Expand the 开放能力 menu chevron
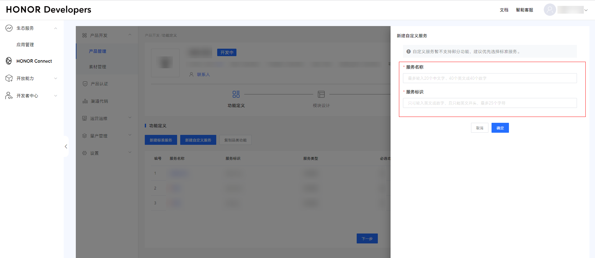 56,78
